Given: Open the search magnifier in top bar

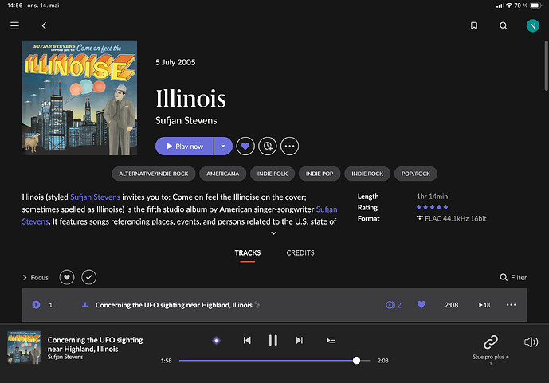Looking at the screenshot, I should tap(503, 26).
